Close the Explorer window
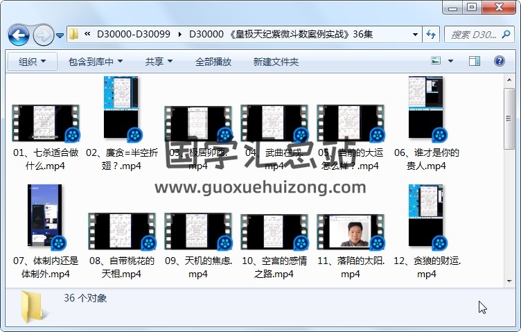 point(498,7)
